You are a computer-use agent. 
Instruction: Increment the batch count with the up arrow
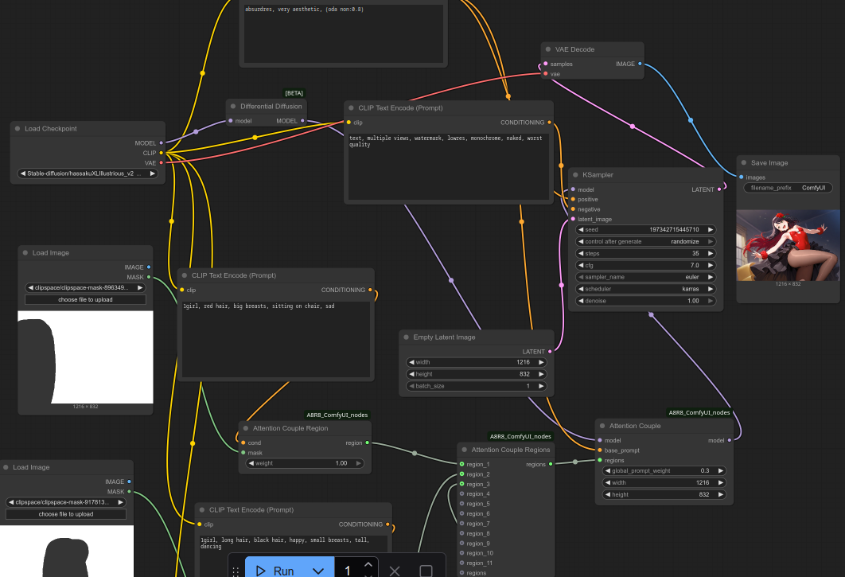(368, 564)
